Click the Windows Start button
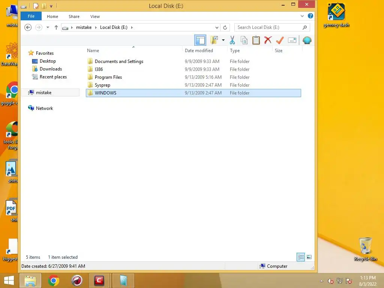This screenshot has height=288, width=384. coord(9,280)
